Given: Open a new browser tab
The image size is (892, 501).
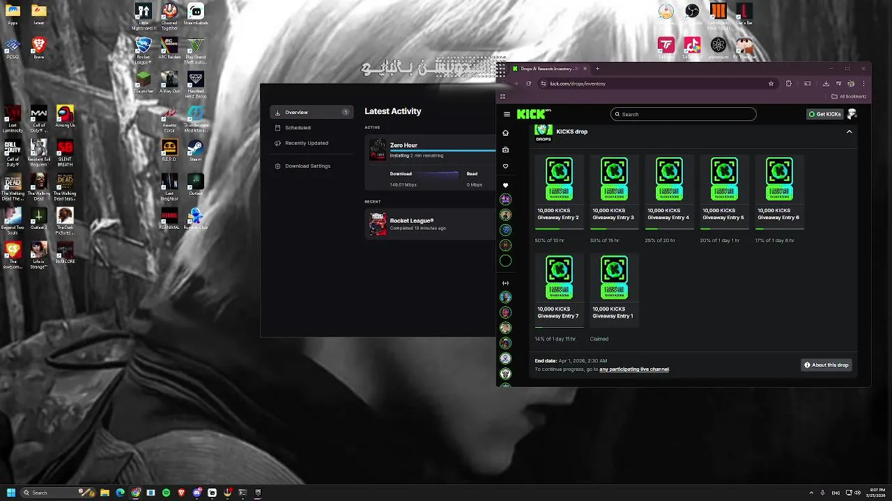Looking at the screenshot, I should 597,69.
